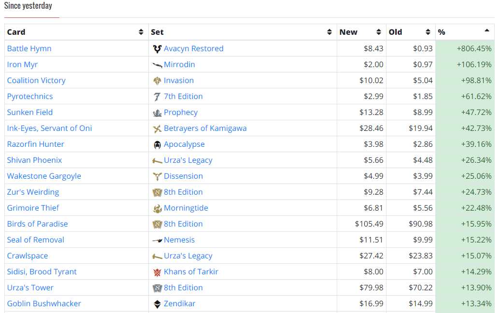Viewport: 501px width, 313px height.
Task: Sort by Old price column arrows
Action: [428, 32]
